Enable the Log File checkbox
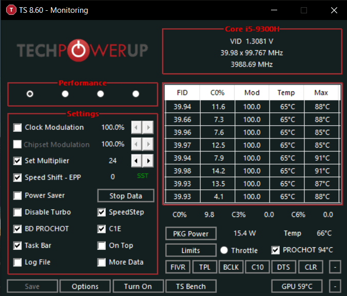This screenshot has width=347, height=296. [17, 262]
